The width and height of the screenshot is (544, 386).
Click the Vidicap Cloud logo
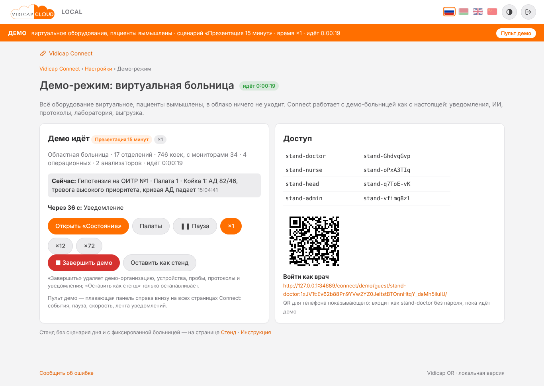click(32, 12)
